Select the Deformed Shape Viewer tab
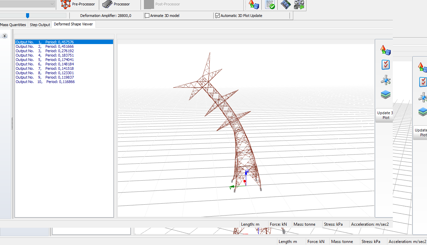 click(x=73, y=24)
